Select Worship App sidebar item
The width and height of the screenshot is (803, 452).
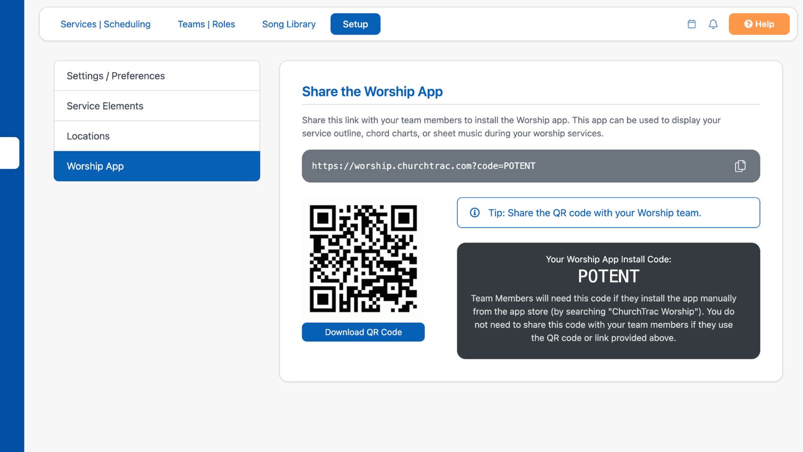pyautogui.click(x=157, y=166)
